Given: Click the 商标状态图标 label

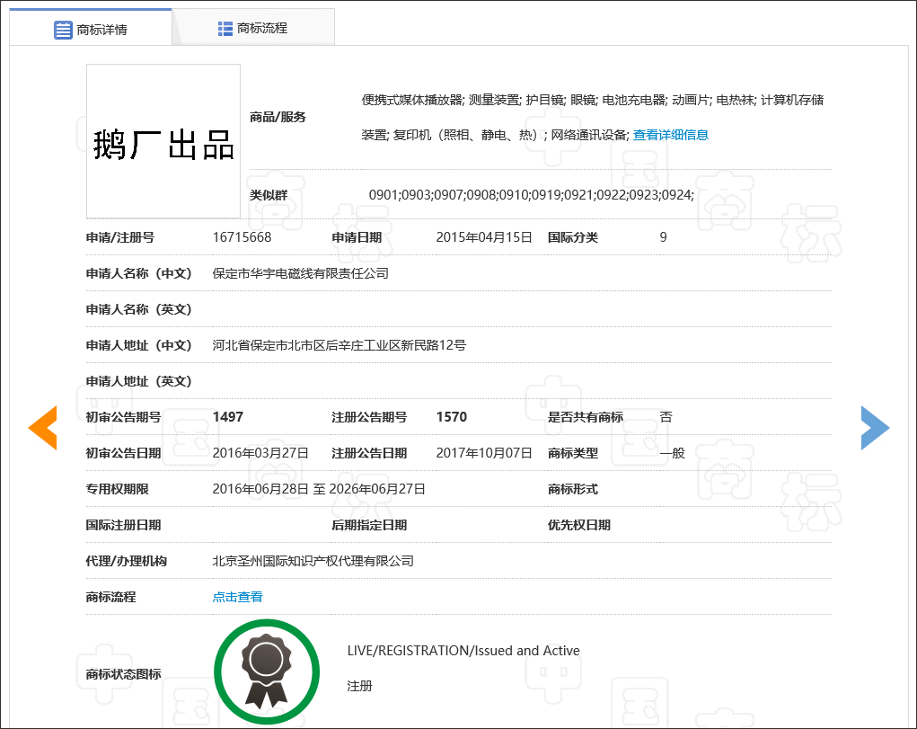Looking at the screenshot, I should coord(123,674).
